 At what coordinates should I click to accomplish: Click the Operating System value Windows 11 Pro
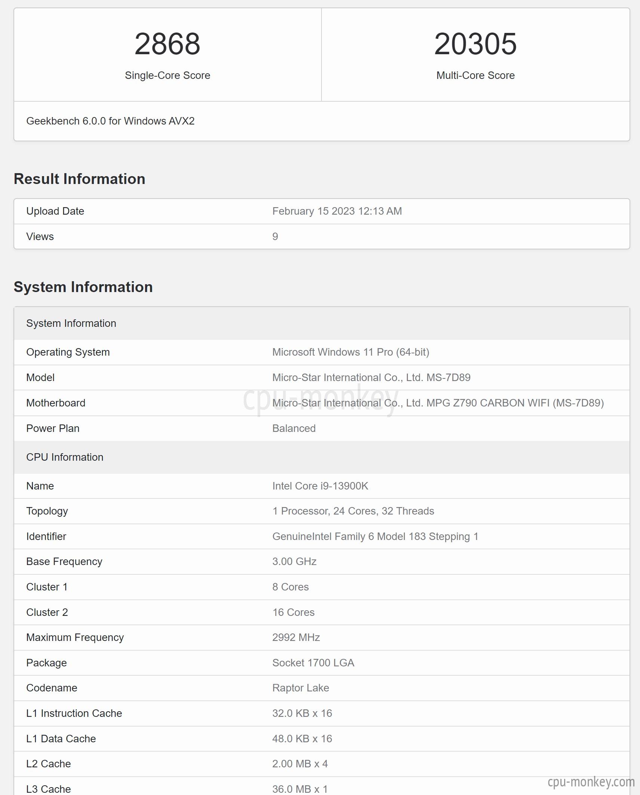tap(351, 352)
